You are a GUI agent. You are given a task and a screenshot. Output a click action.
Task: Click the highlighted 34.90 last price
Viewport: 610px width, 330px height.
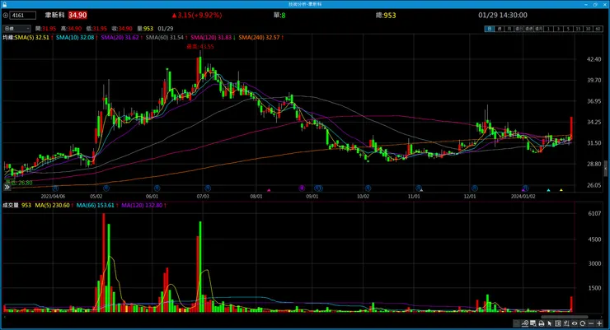(77, 15)
